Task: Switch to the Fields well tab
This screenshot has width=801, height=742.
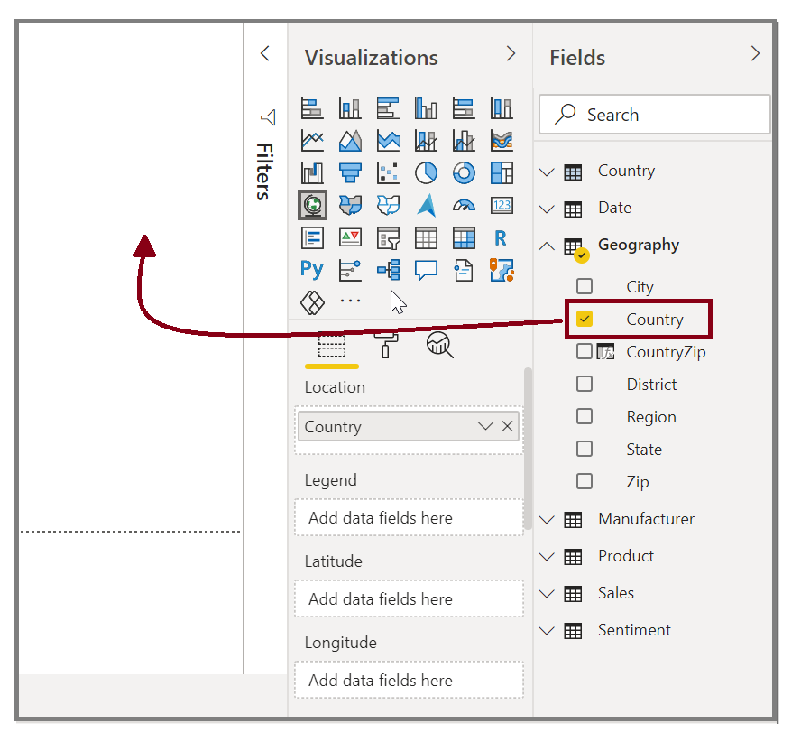Action: (x=332, y=347)
